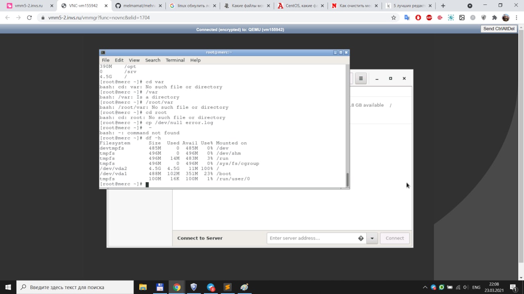The height and width of the screenshot is (294, 524).
Task: Open the Chrome three-dot menu
Action: (517, 18)
